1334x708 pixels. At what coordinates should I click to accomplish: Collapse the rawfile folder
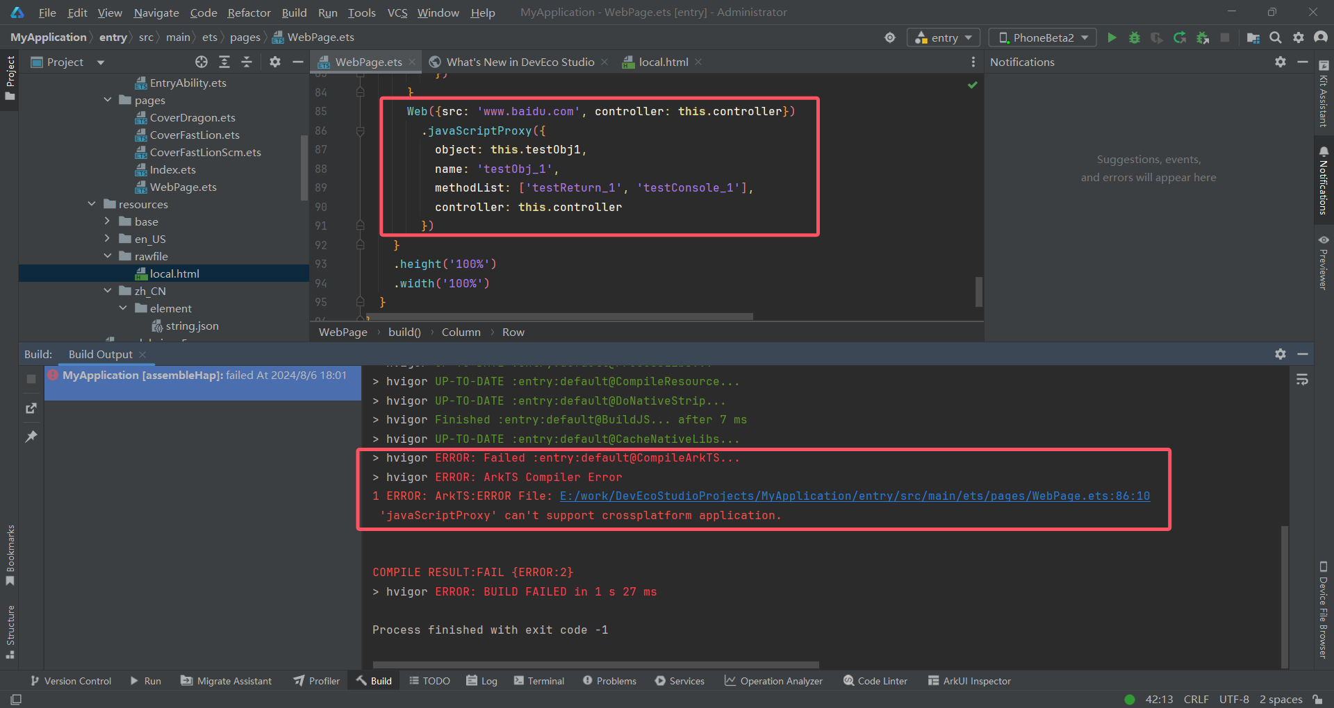coord(108,256)
